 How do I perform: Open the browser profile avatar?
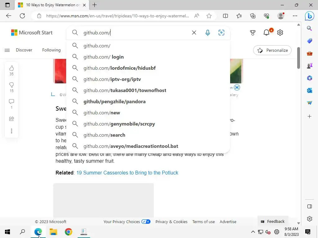tap(281, 16)
